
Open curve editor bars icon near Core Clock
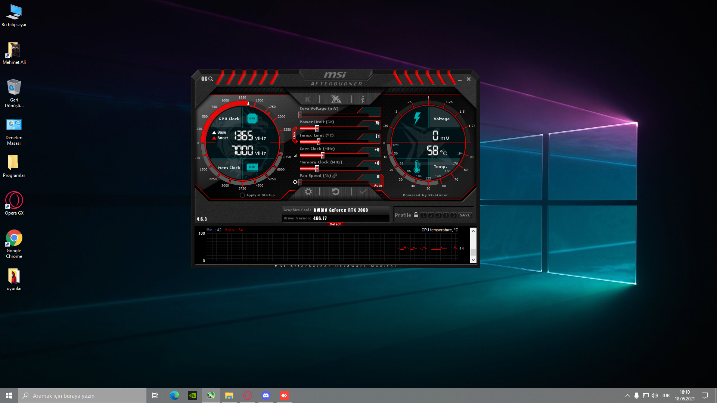(x=296, y=156)
